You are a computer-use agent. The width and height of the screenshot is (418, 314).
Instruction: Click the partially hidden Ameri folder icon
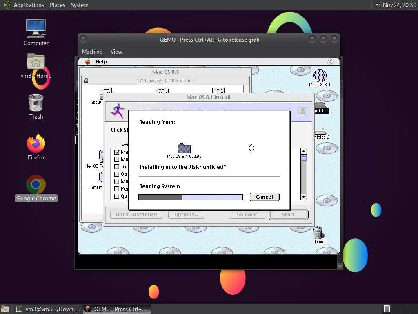coord(101,177)
